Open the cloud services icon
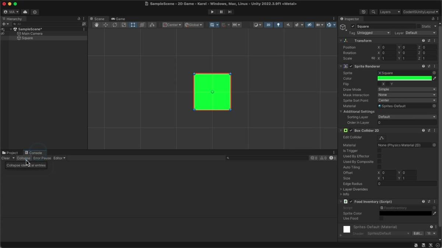The image size is (442, 248). tap(25, 12)
